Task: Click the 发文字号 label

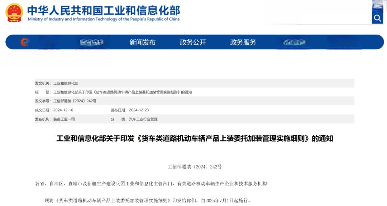Action: click(x=43, y=101)
